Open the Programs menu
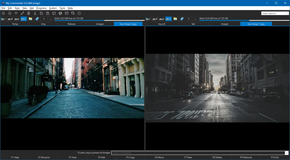 (41, 8)
